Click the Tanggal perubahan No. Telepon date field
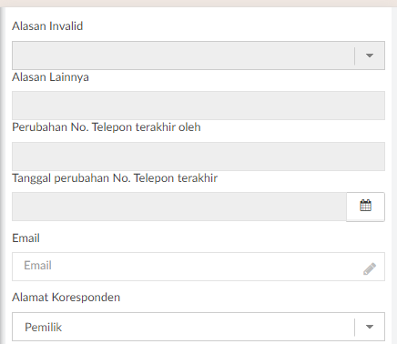The width and height of the screenshot is (397, 344). (x=179, y=207)
